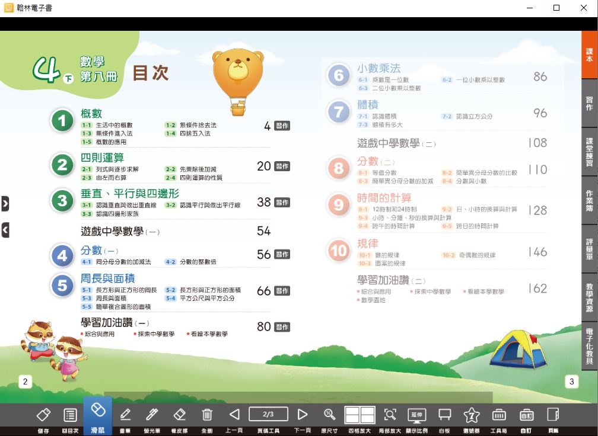Expand left side panel with right-pointing arrow
598x436 pixels.
click(5, 204)
